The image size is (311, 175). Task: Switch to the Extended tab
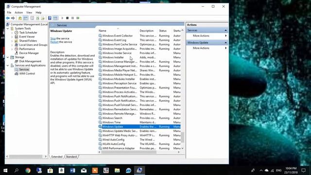[x=57, y=157]
